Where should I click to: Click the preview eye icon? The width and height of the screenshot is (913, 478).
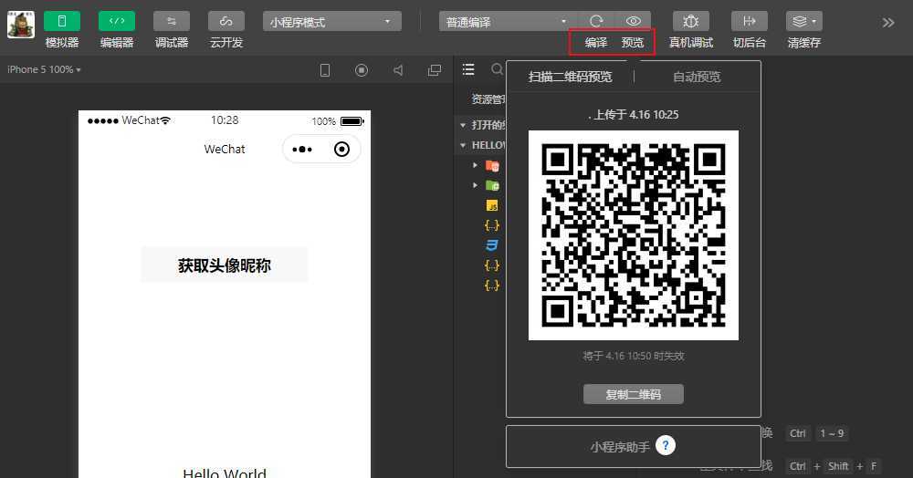click(x=633, y=22)
